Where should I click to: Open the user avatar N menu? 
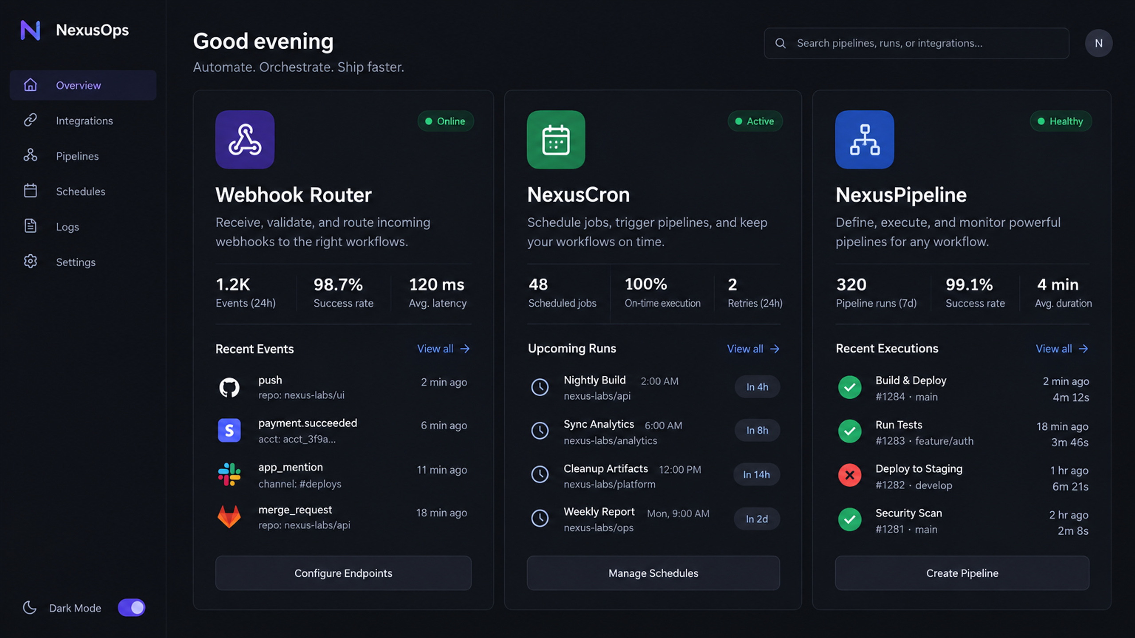click(1099, 43)
